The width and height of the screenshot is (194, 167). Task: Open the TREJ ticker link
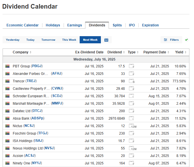[x=31, y=81]
